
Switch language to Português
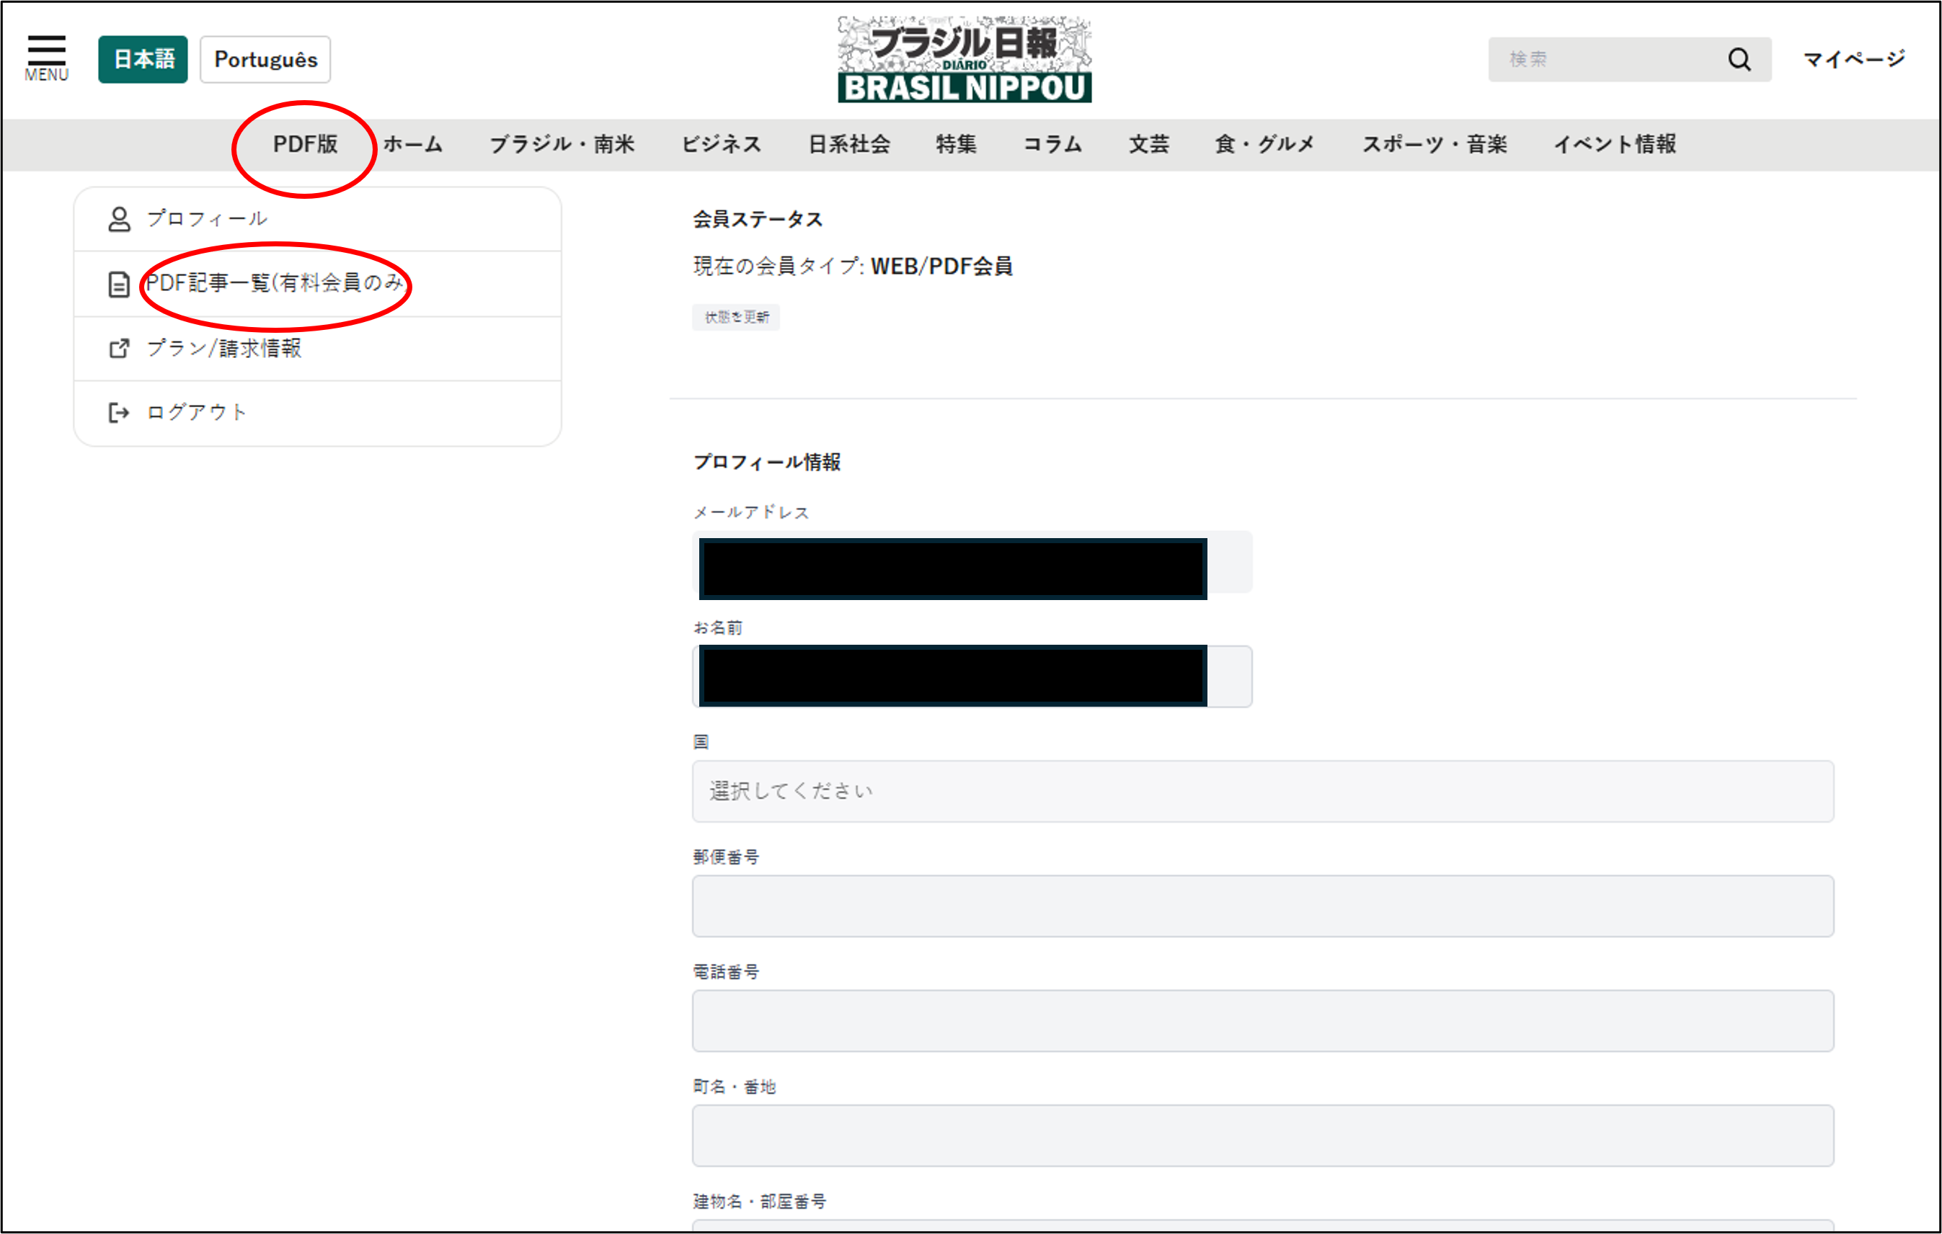pos(265,59)
